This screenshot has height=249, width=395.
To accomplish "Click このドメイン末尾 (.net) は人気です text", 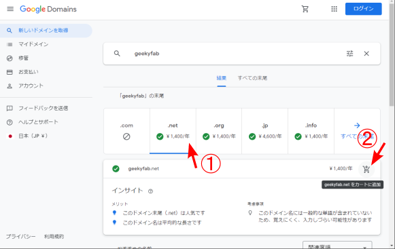I will tap(164, 213).
